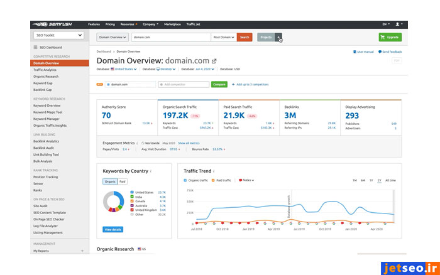440x275 pixels.
Task: Toggle United Kingdom checkbox in country legend
Action: (x=132, y=210)
